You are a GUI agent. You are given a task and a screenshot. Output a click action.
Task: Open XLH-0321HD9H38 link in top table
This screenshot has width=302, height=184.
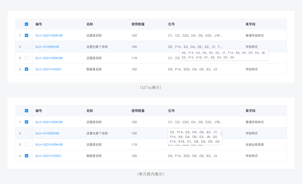coord(49,35)
